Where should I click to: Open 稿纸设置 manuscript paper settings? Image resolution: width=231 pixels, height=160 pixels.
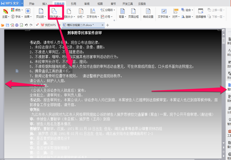pos(148,13)
